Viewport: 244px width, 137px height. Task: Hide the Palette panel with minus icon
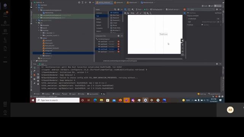(122, 10)
